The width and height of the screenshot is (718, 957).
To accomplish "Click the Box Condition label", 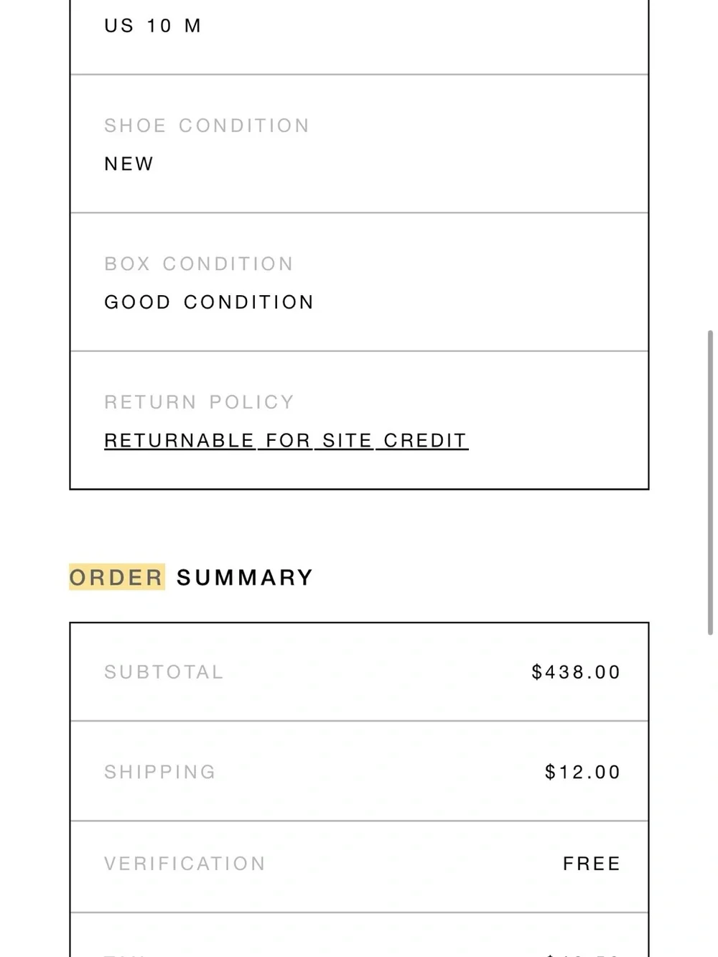I will click(199, 263).
